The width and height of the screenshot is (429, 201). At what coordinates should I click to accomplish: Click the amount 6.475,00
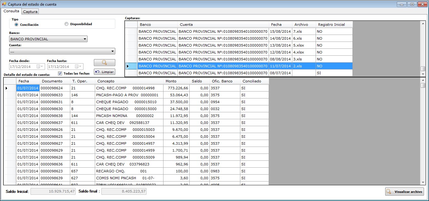176,137
